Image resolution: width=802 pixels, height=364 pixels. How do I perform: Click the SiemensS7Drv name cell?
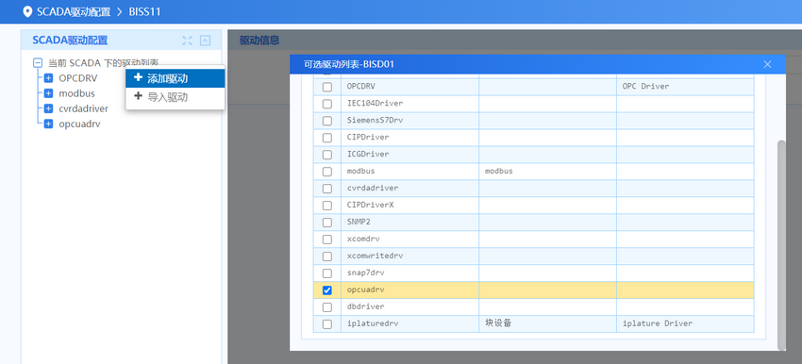click(410, 121)
